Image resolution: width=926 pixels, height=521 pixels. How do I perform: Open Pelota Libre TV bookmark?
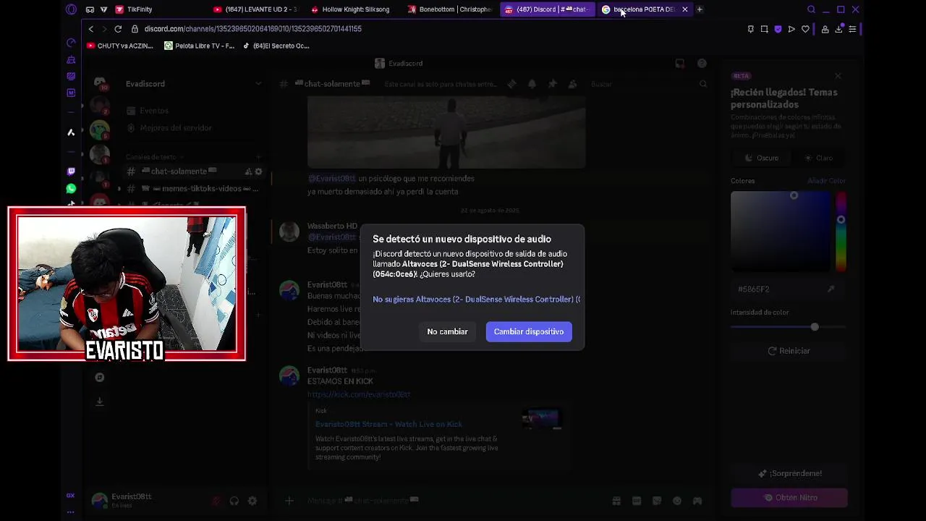tap(199, 46)
